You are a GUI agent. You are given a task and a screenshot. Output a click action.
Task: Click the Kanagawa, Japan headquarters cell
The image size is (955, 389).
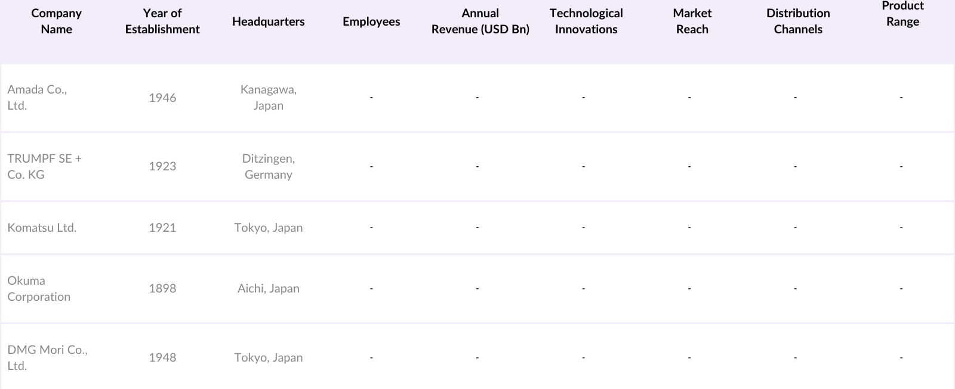[x=268, y=97]
